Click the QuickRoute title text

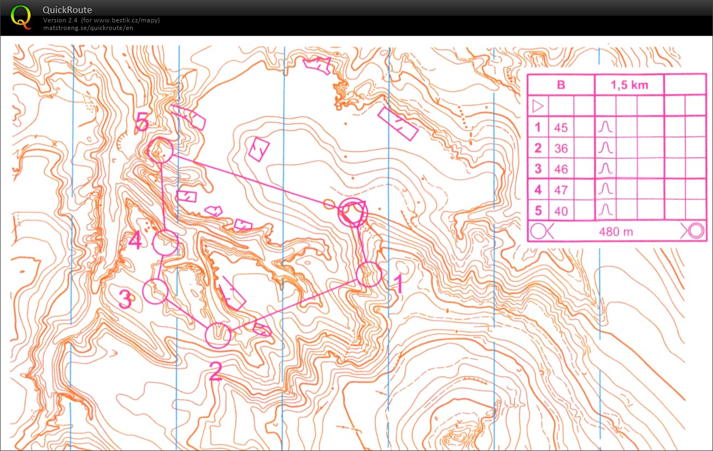tap(67, 10)
